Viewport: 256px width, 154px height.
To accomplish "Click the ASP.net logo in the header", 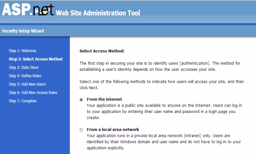I will pos(28,10).
